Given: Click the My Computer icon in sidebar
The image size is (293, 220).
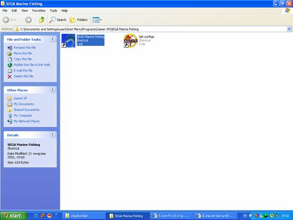Looking at the screenshot, I should coord(10,116).
